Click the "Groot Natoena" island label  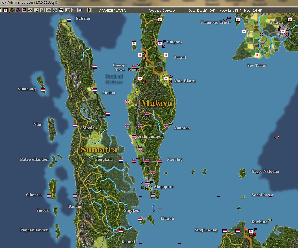(265, 171)
